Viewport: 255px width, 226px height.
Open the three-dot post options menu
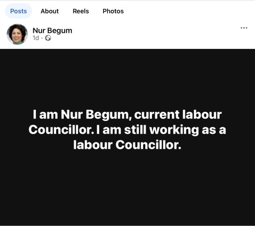[244, 28]
